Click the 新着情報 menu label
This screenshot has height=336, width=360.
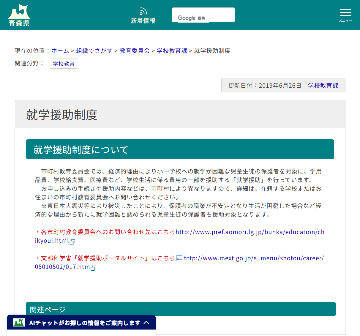click(x=143, y=20)
